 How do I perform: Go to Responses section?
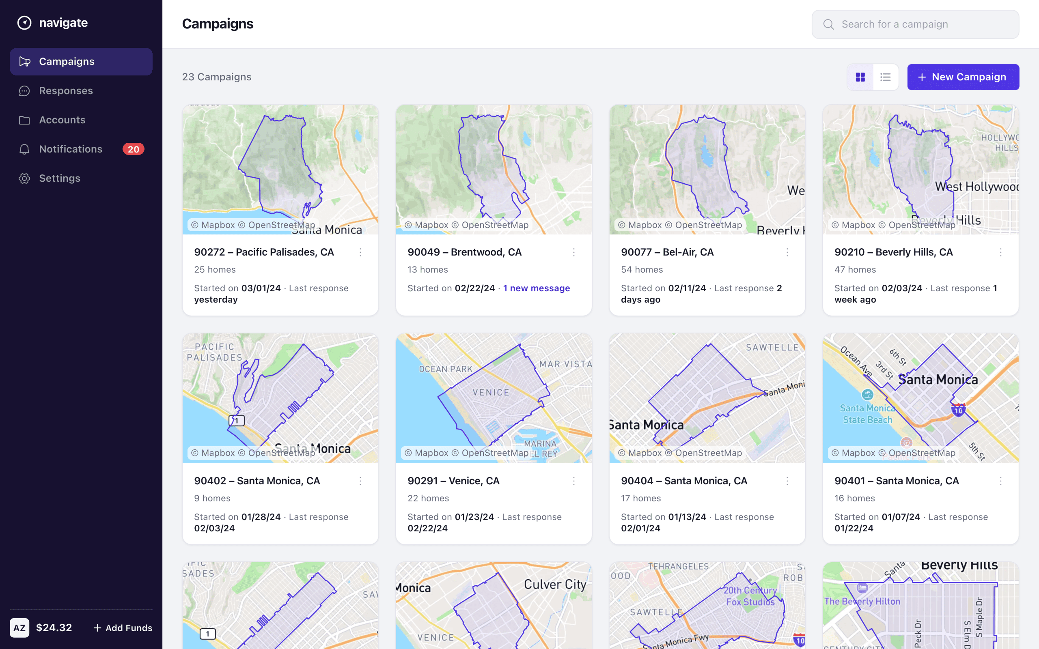tap(81, 91)
